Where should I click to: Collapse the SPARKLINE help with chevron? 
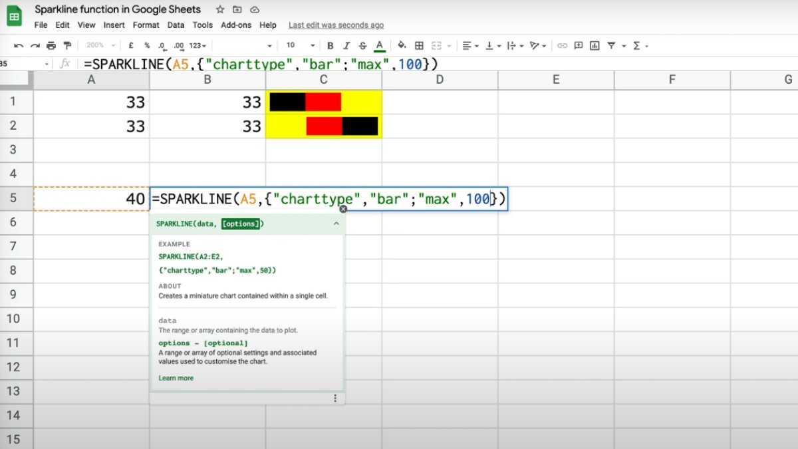(x=336, y=224)
